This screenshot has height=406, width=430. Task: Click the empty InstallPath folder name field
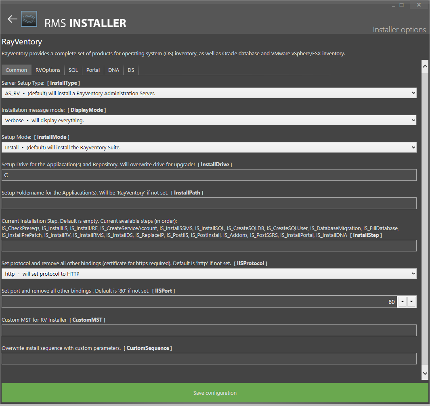pyautogui.click(x=209, y=203)
